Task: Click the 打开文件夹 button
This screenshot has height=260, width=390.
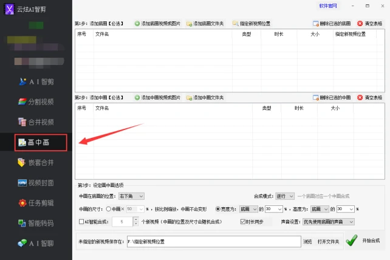Action: click(328, 242)
